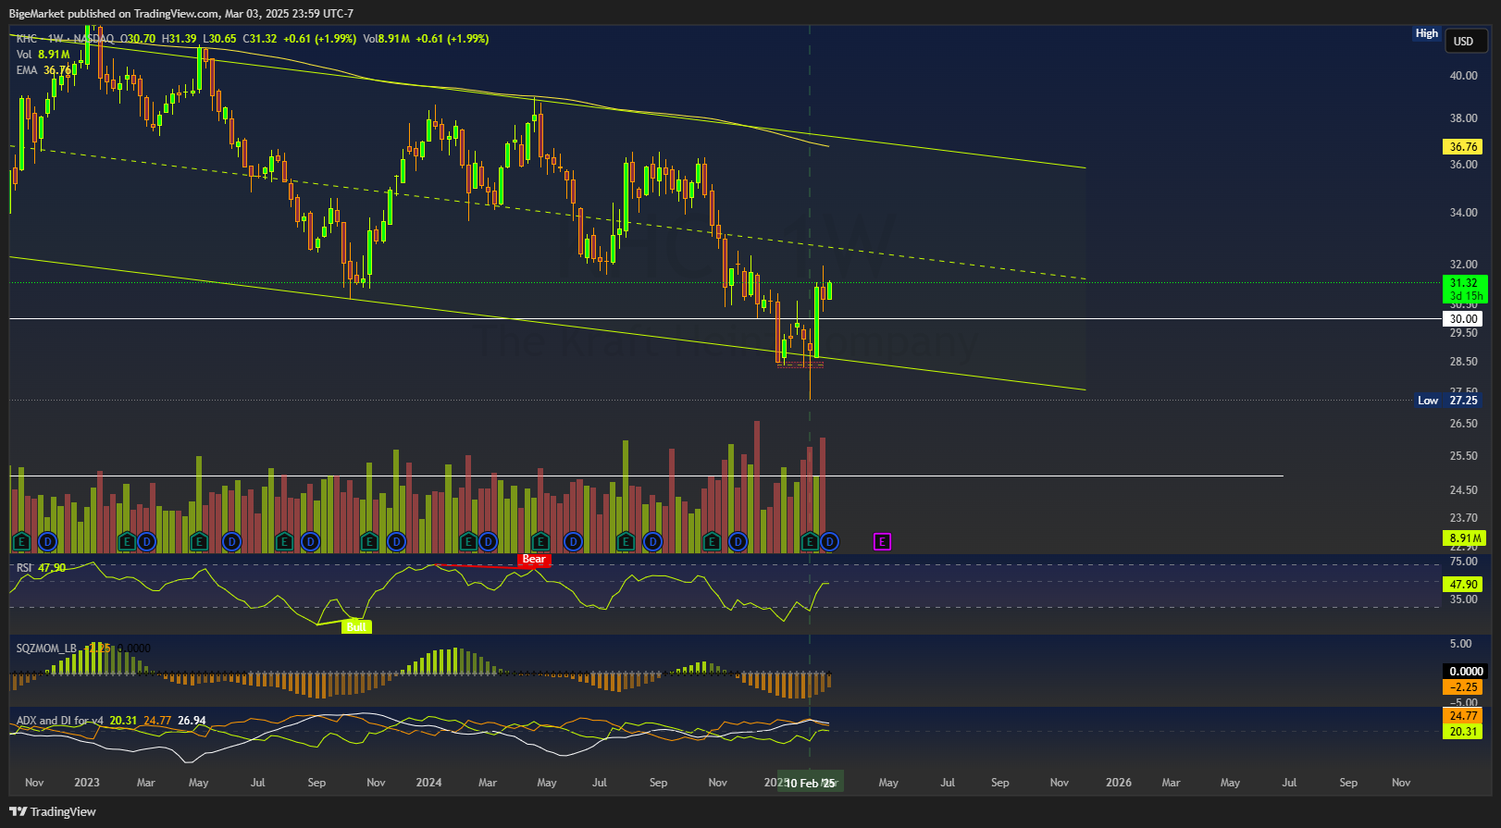Click the 47.90 RSI axis label

(1463, 585)
